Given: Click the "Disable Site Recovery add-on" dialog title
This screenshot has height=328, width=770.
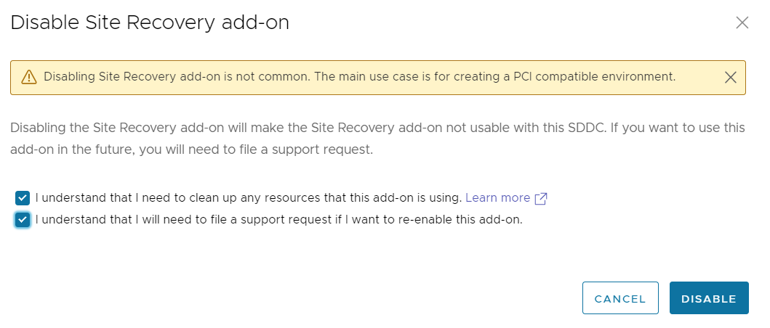Looking at the screenshot, I should pyautogui.click(x=150, y=22).
